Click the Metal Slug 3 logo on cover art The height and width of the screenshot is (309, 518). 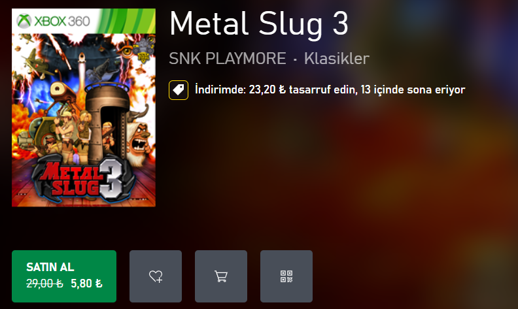(x=83, y=179)
